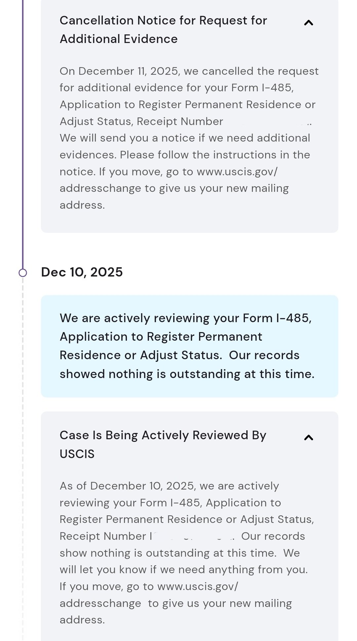Click the solid purple timeline line
This screenshot has width=357, height=641.
click(23, 132)
